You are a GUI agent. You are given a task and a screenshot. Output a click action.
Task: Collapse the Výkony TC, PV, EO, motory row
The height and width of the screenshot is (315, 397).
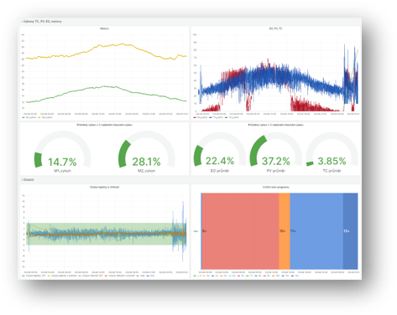pos(42,21)
